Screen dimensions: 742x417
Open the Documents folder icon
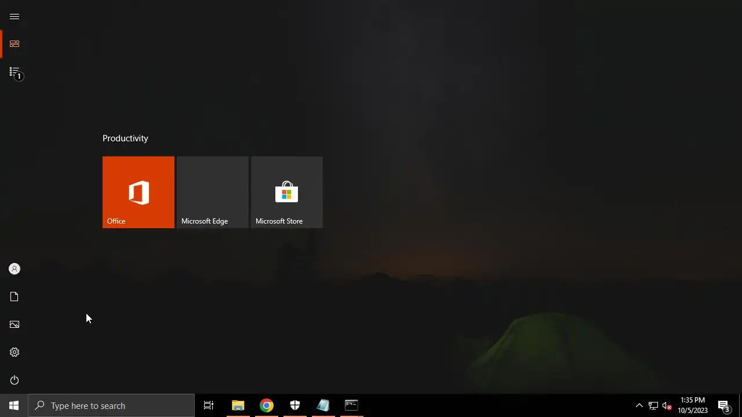(x=14, y=297)
